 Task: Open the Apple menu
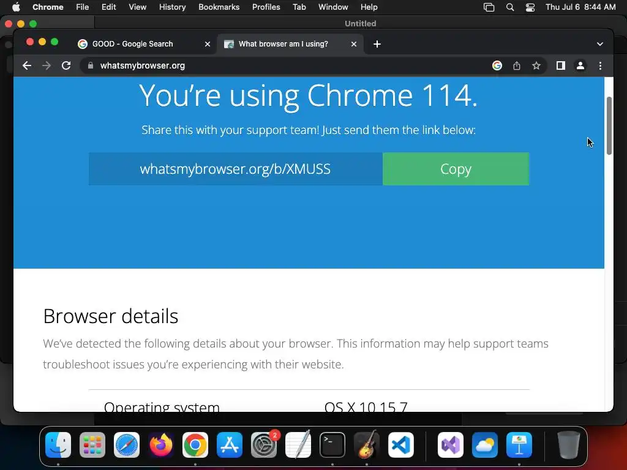tap(16, 7)
